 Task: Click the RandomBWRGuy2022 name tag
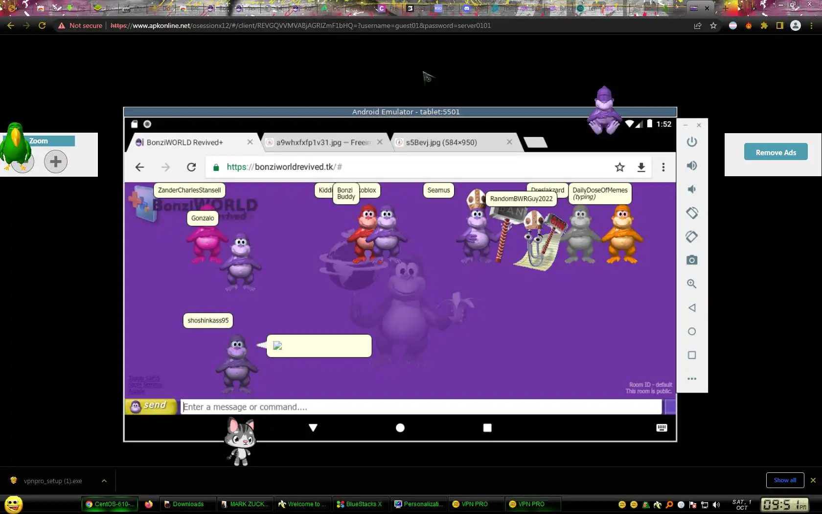(521, 199)
